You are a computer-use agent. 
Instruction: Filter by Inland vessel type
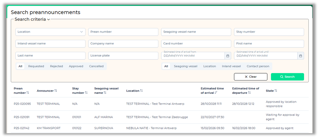(x=231, y=66)
